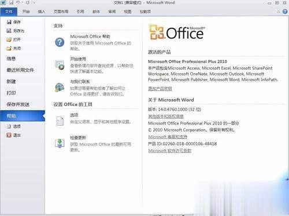Switch to the Page Layout (页面布局) tab

[61, 12]
